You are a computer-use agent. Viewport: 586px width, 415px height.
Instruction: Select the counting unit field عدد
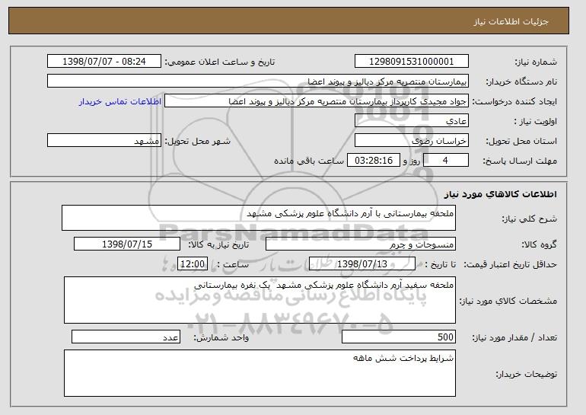click(x=126, y=337)
